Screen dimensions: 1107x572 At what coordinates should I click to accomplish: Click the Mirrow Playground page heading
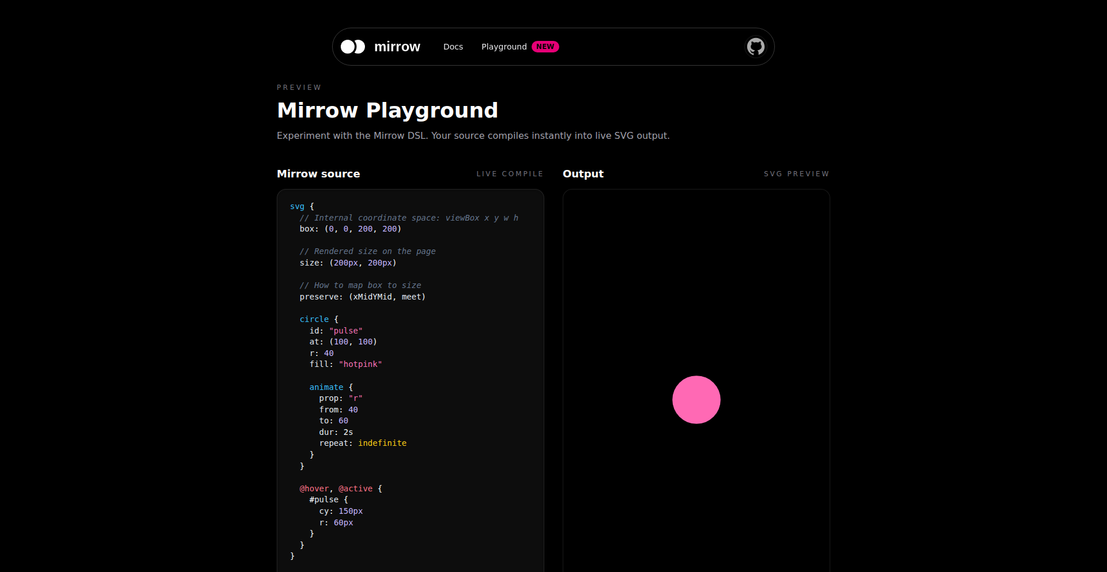(387, 110)
